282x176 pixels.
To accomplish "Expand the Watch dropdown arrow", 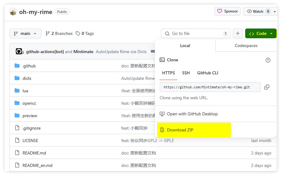I will (x=275, y=12).
